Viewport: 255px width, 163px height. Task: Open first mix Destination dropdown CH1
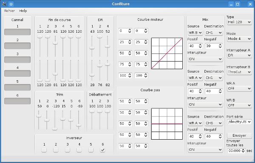[213, 33]
